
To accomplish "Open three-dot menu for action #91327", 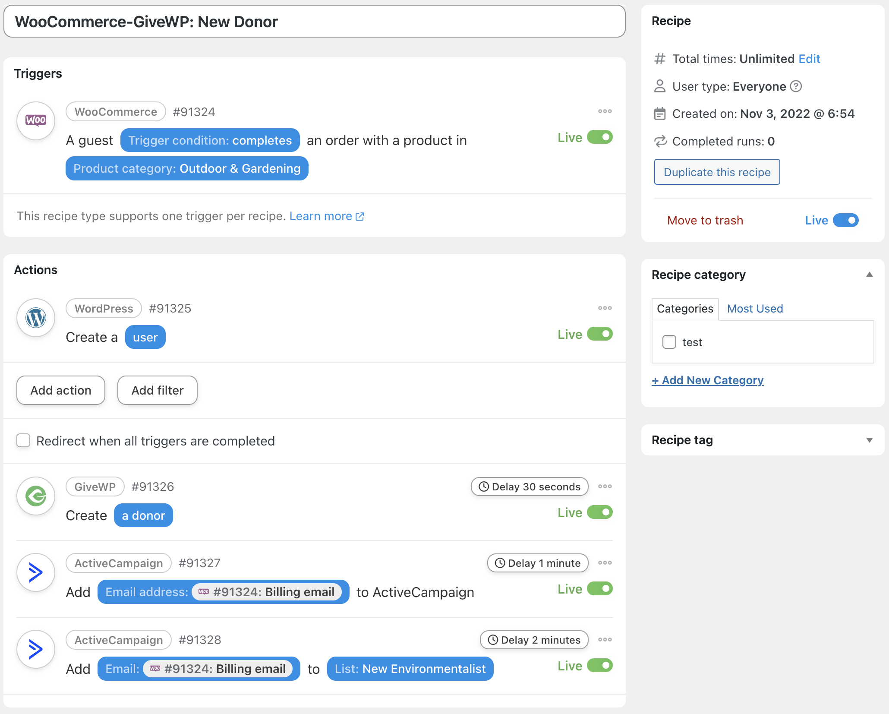I will [x=605, y=563].
